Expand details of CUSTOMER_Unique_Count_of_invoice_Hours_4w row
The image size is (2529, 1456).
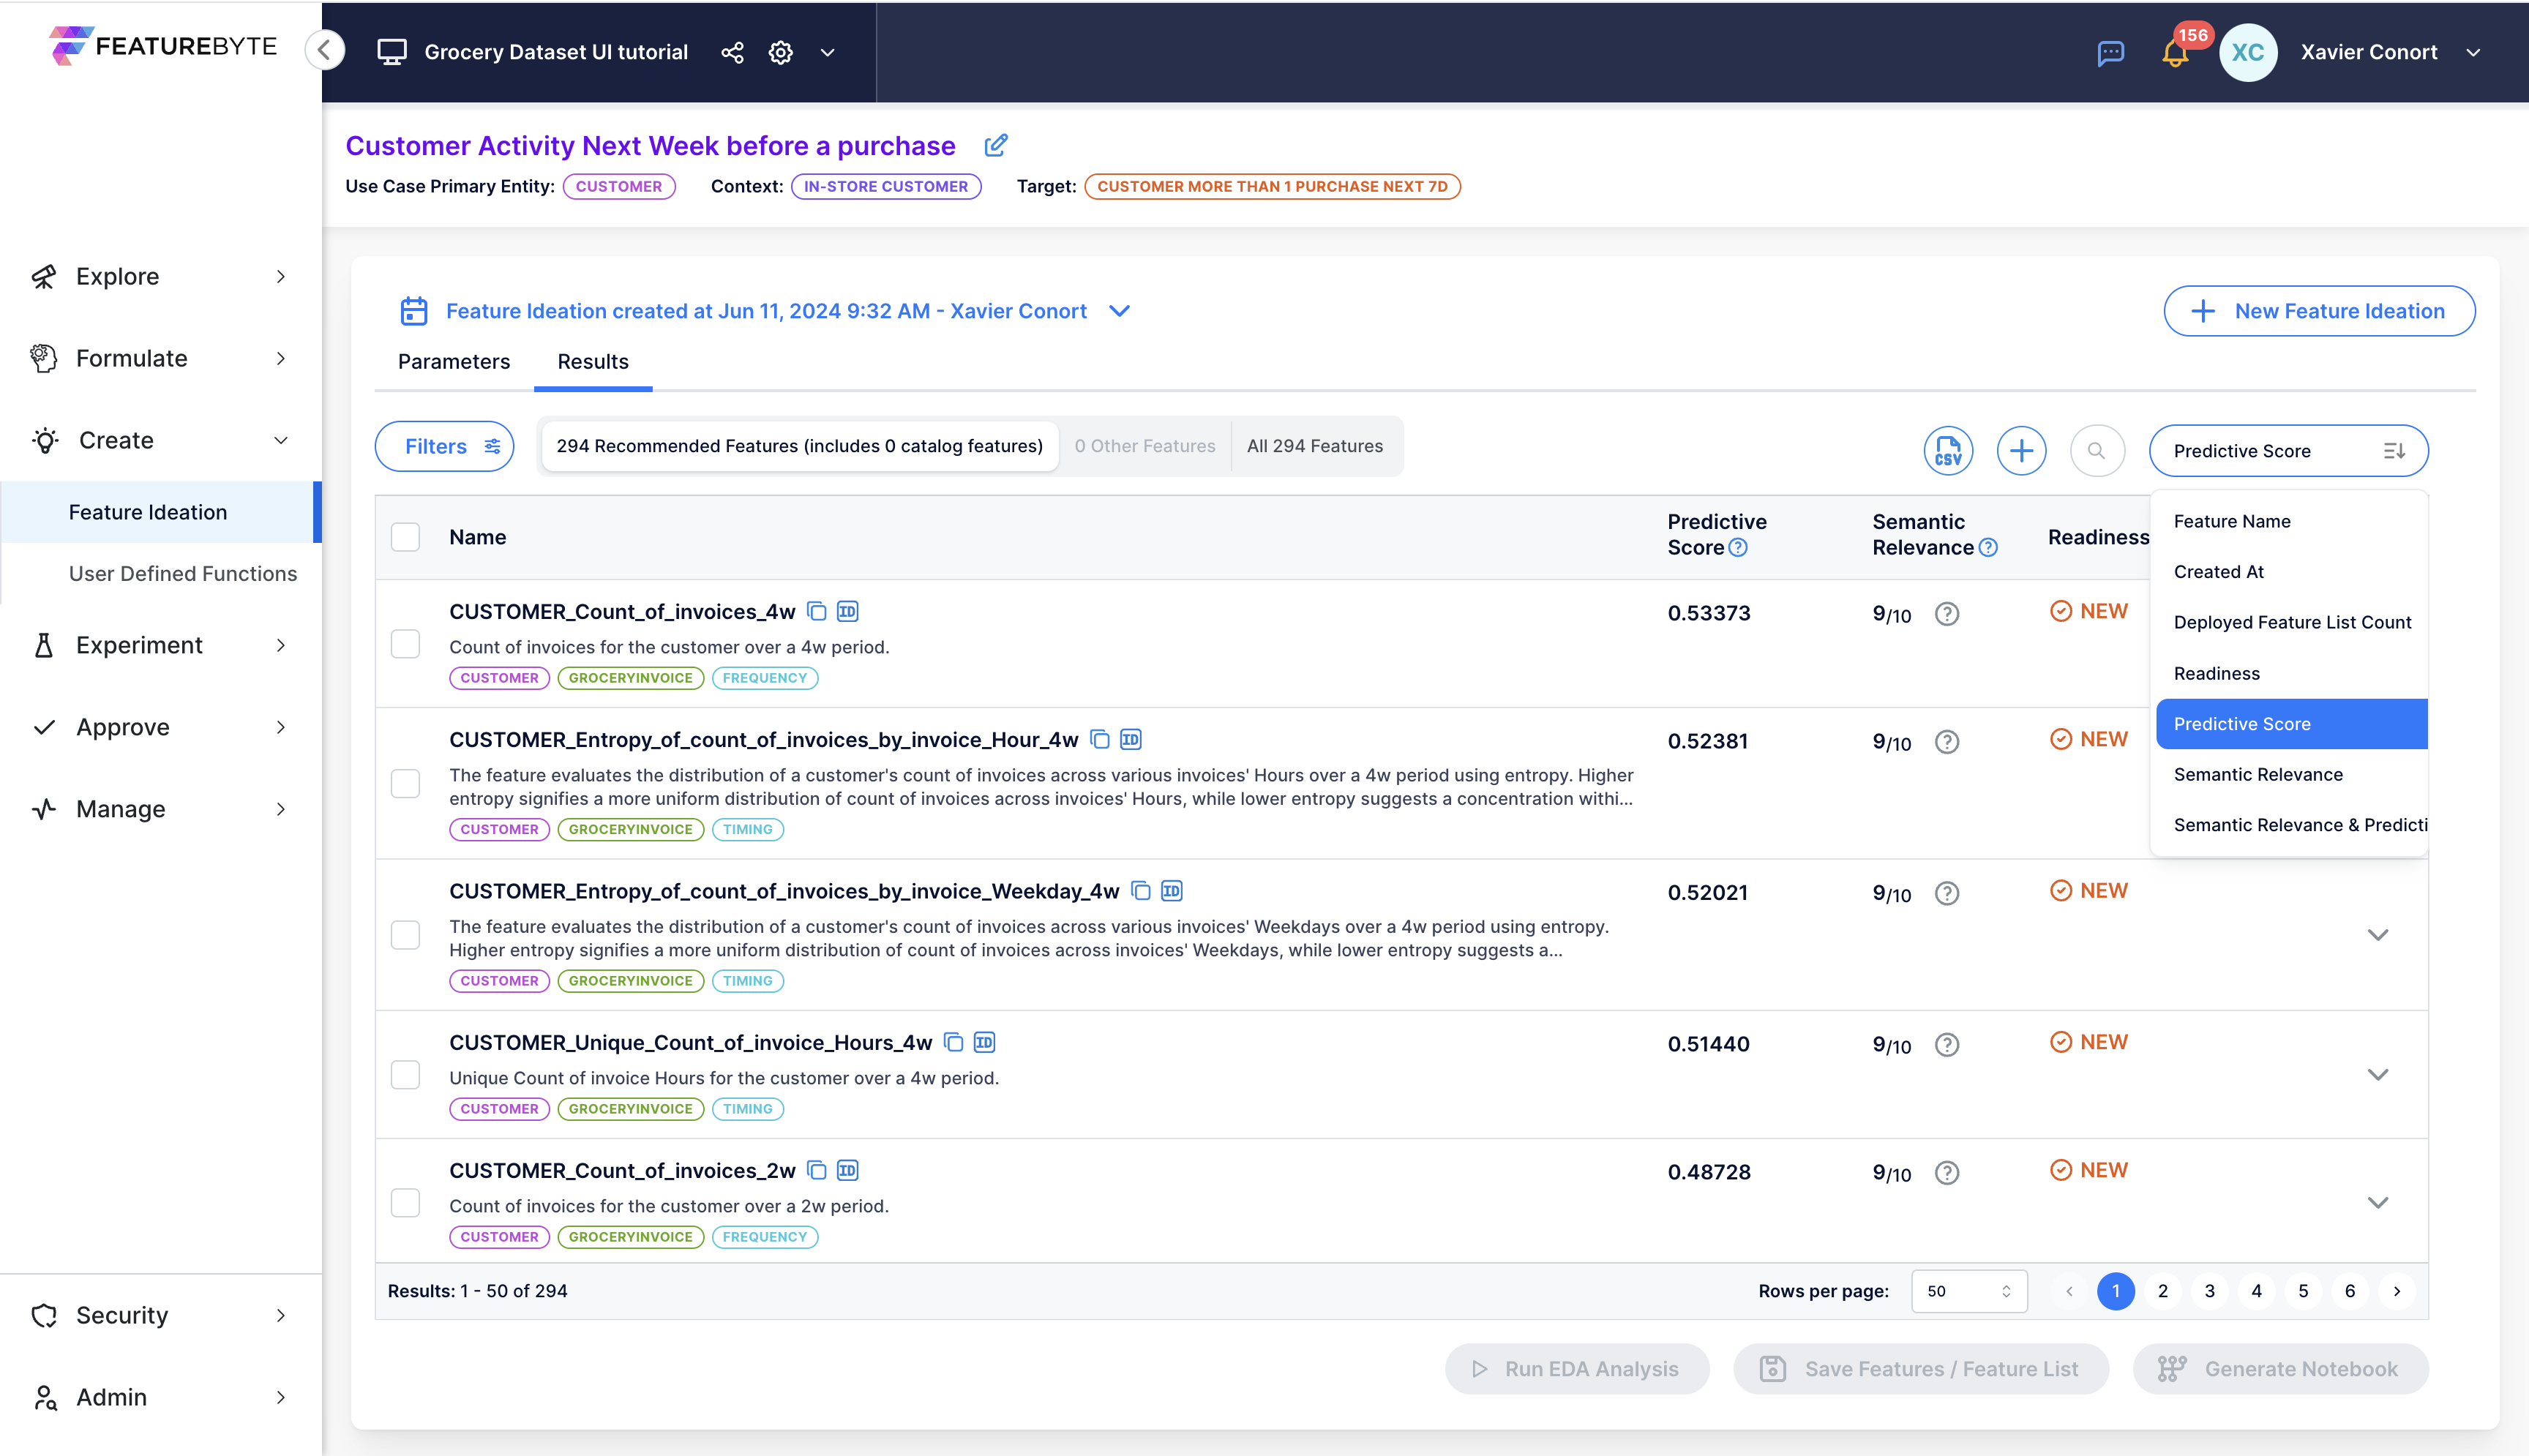click(x=2378, y=1075)
